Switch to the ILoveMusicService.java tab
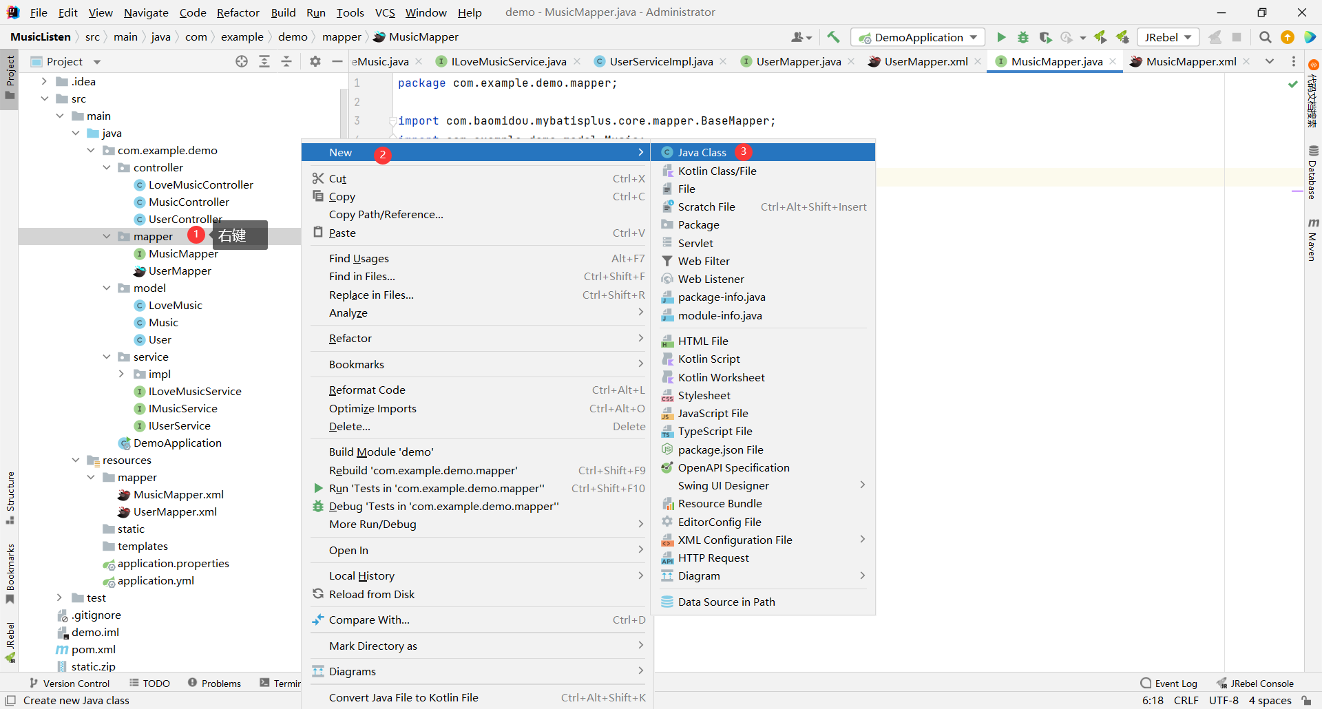The image size is (1322, 709). (x=508, y=61)
